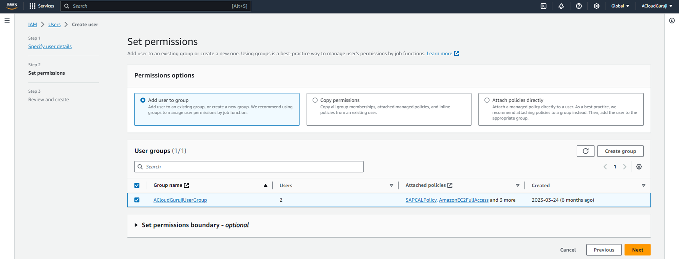
Task: Open the notifications bell
Action: coord(561,6)
